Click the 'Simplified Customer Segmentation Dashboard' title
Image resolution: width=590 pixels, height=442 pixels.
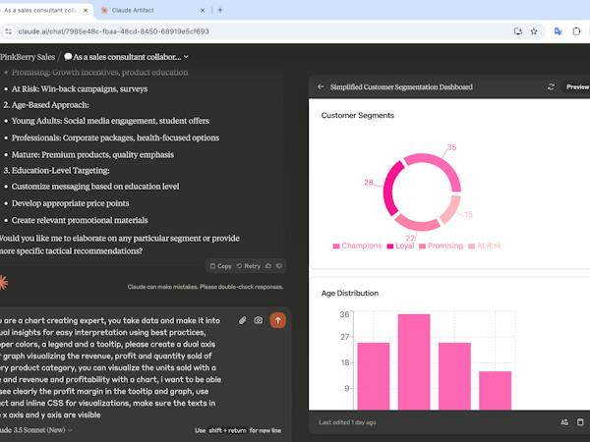401,87
